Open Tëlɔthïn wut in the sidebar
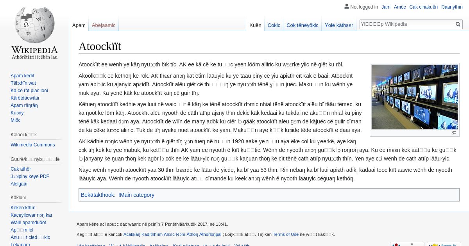 (x=23, y=83)
